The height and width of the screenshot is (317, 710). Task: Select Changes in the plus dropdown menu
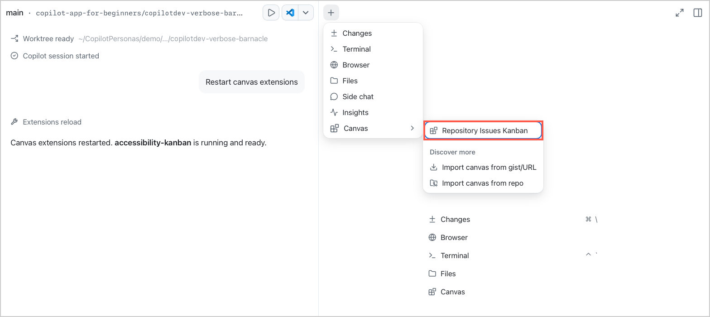pyautogui.click(x=373, y=33)
